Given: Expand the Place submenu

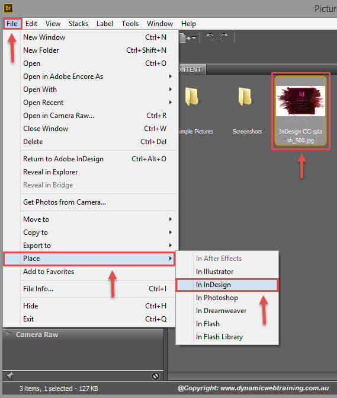Looking at the screenshot, I should [x=89, y=259].
